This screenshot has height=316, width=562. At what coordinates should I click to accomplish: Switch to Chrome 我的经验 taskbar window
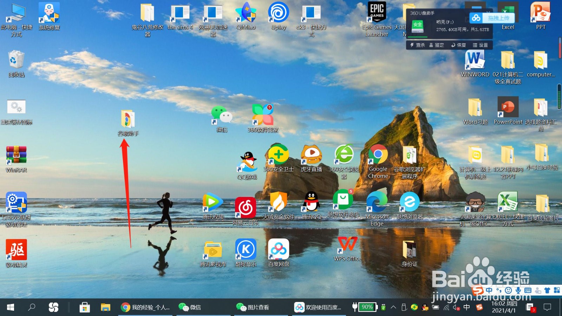pyautogui.click(x=145, y=307)
